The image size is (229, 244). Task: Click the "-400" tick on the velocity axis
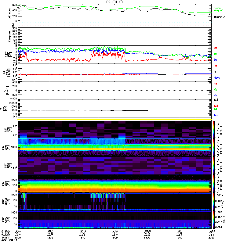[x=13, y=99]
